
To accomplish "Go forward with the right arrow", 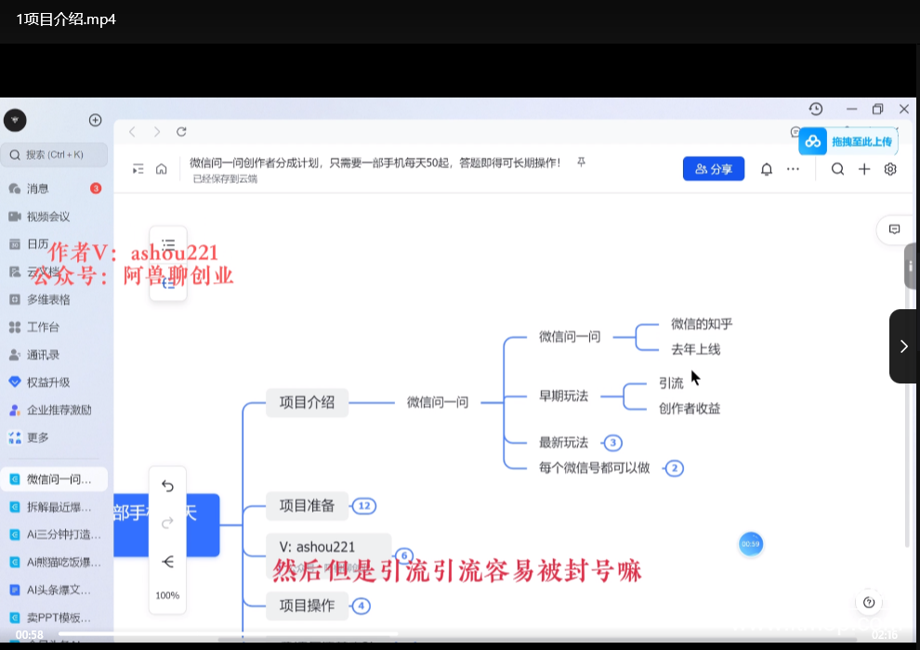I will coord(157,132).
